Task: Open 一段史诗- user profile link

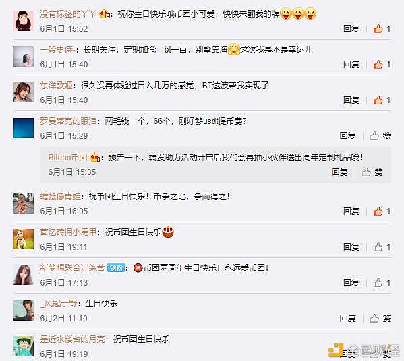Action: pos(57,49)
